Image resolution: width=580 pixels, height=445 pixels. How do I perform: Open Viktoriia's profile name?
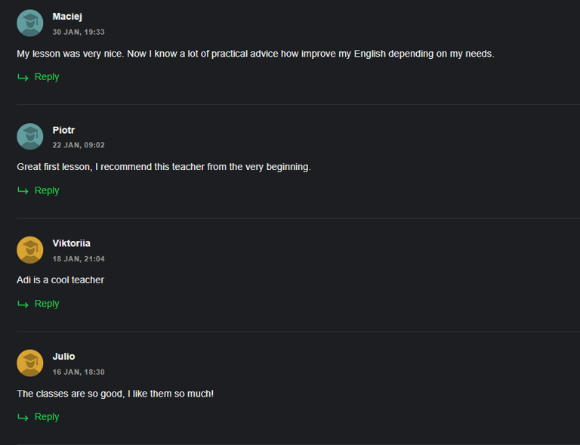[x=72, y=243]
